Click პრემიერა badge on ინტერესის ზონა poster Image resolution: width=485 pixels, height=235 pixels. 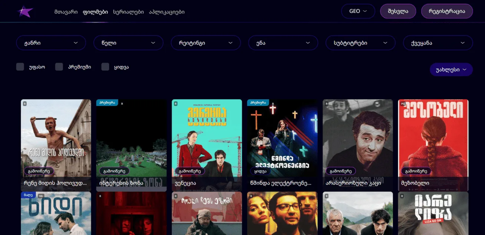tap(107, 103)
